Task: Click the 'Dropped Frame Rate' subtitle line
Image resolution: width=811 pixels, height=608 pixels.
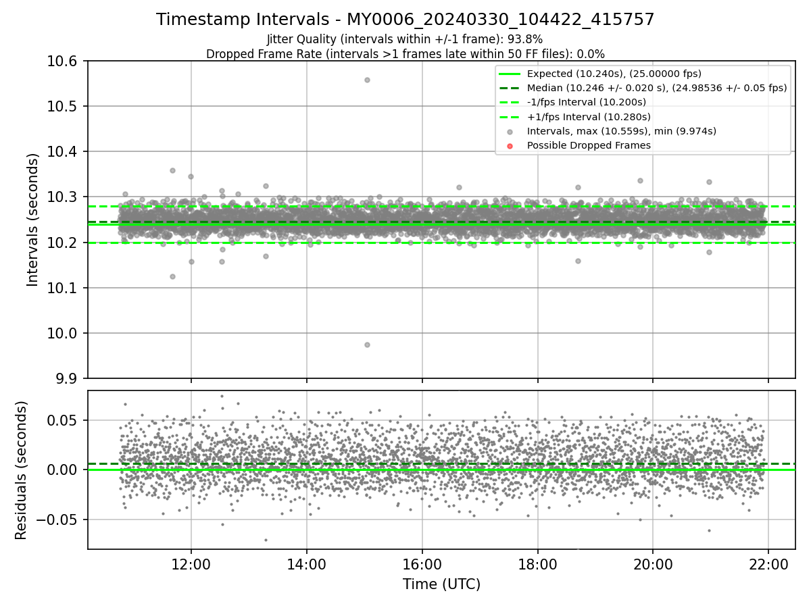Action: point(405,53)
